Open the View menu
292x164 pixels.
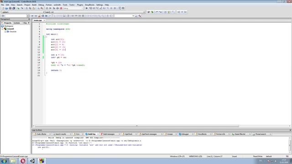pyautogui.click(x=13, y=5)
